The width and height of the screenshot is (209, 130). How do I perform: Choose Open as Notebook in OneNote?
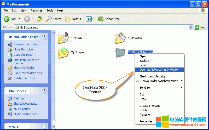tap(159, 70)
